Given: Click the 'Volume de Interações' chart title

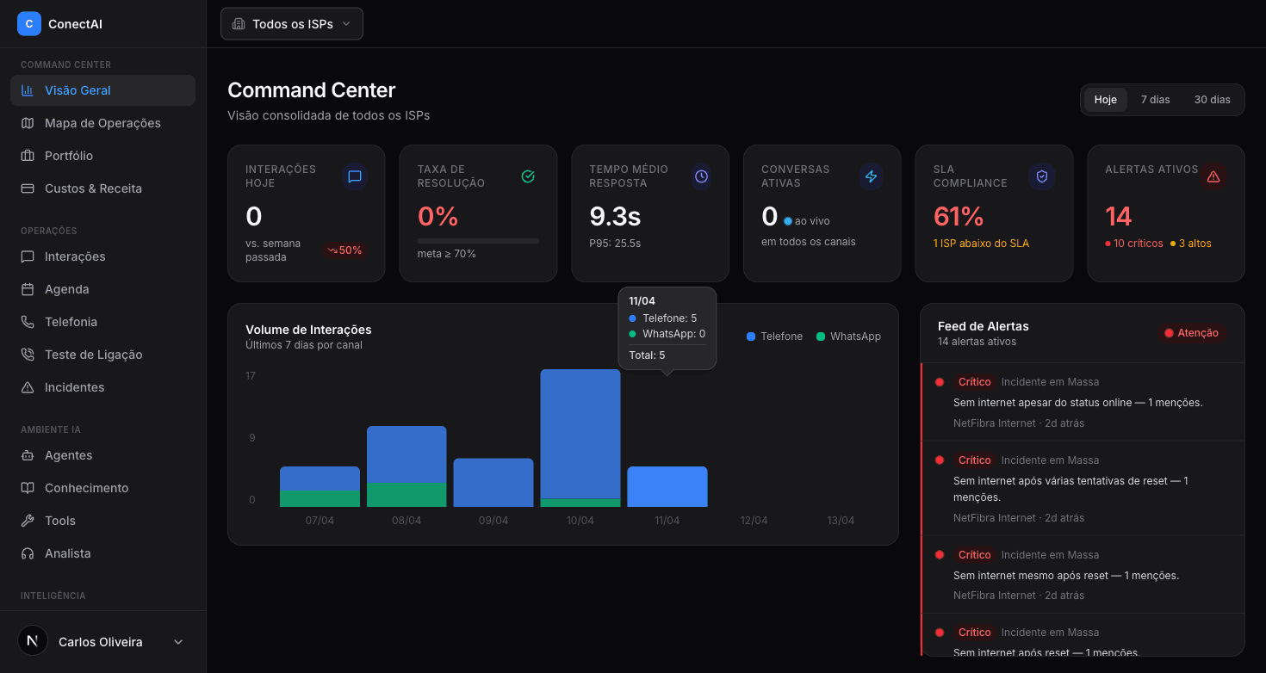Looking at the screenshot, I should pyautogui.click(x=308, y=330).
